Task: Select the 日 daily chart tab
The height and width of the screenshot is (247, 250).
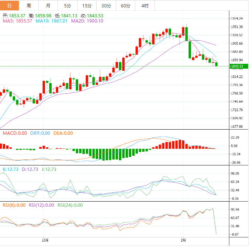Action: [x=9, y=6]
